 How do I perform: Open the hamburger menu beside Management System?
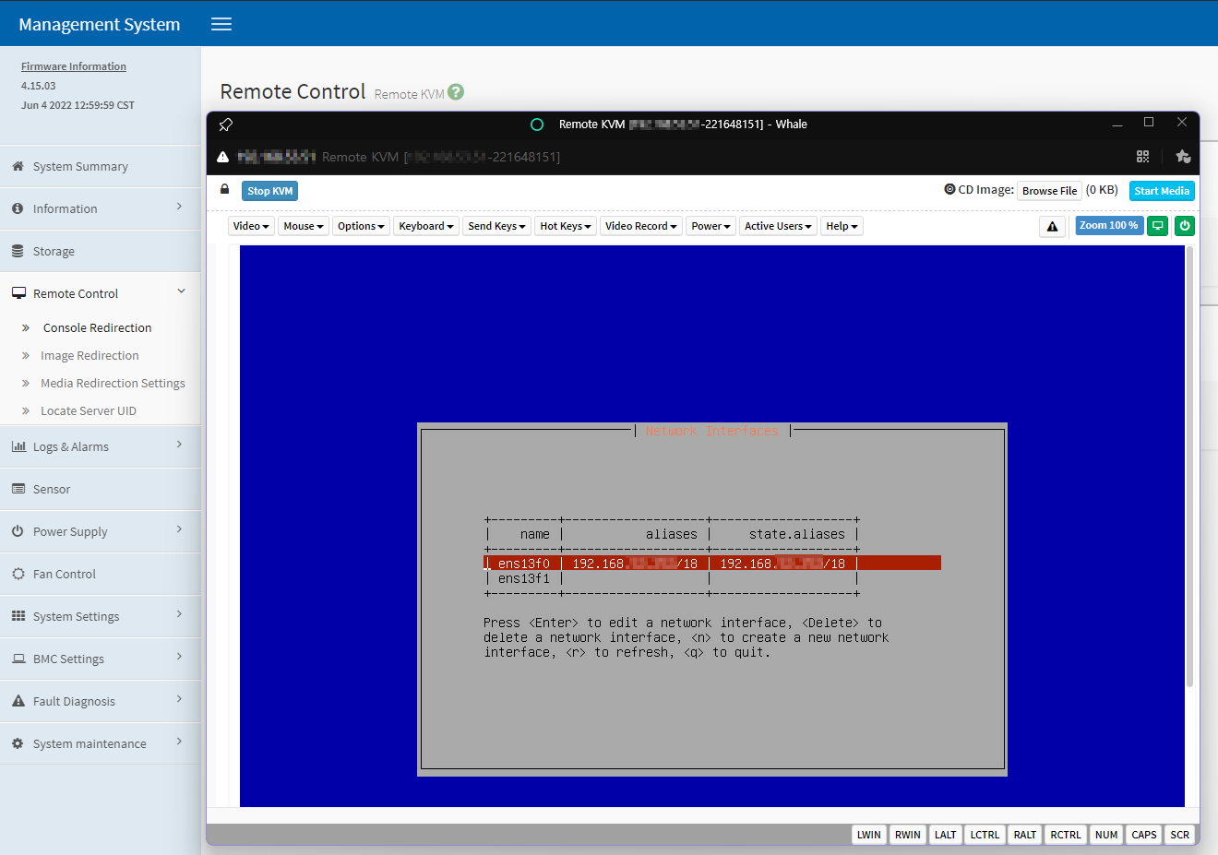221,24
